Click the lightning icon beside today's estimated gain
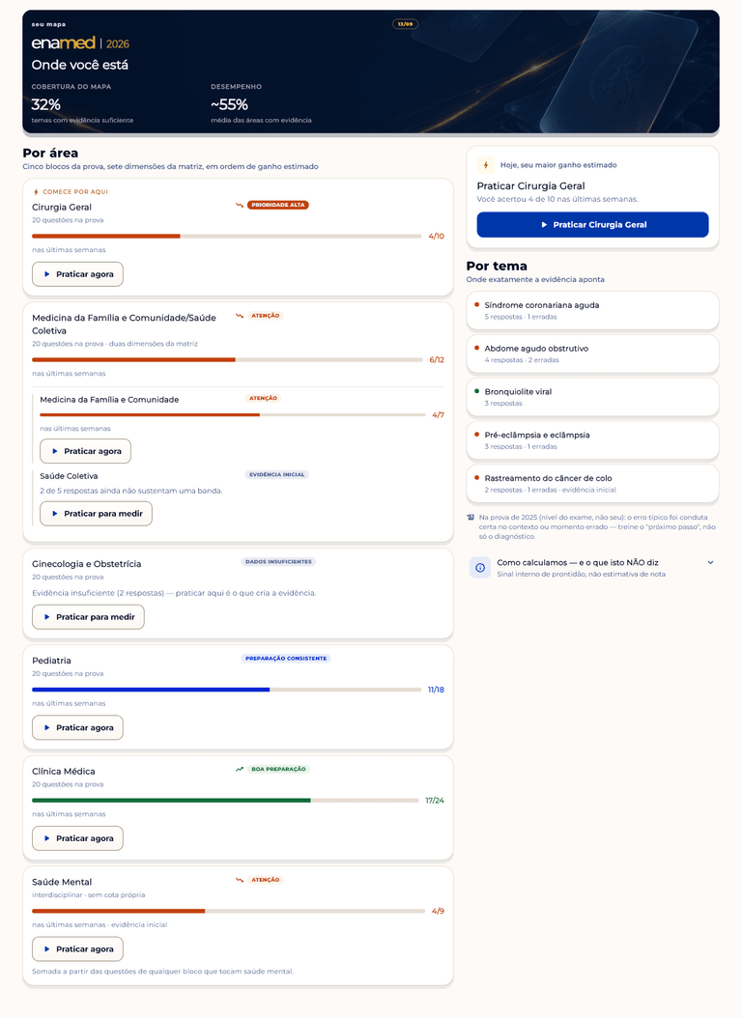The image size is (742, 1018). pyautogui.click(x=486, y=165)
